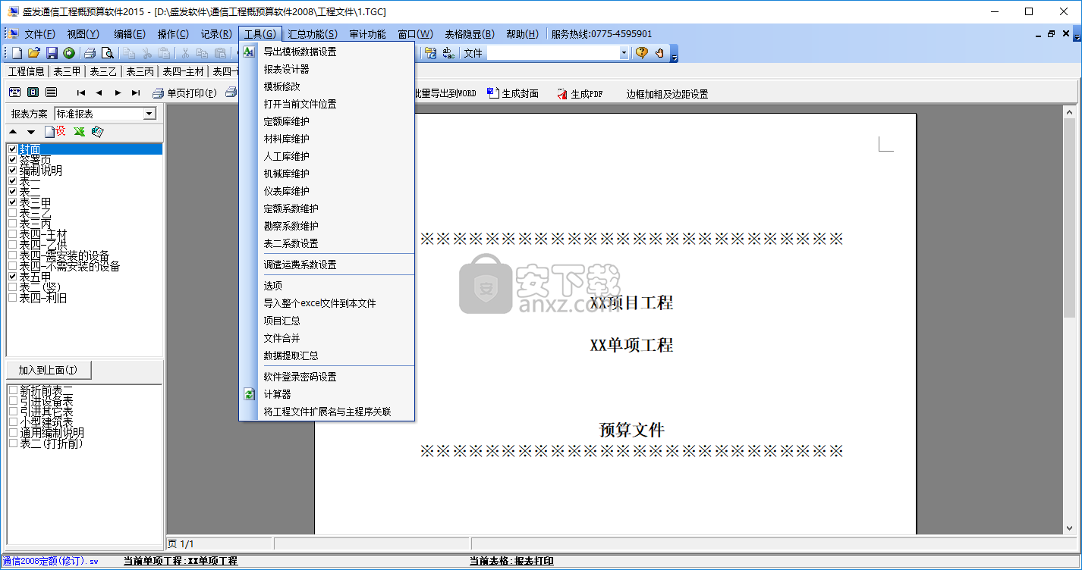The image size is (1082, 570).
Task: Check the 小型建筑表 checkbox
Action: [12, 422]
